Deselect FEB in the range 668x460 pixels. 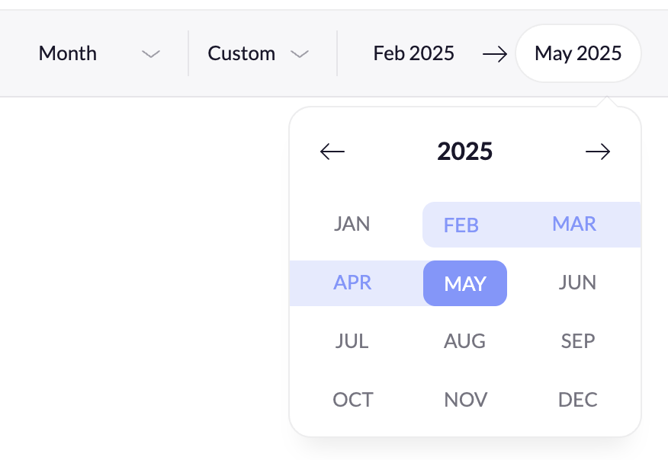pyautogui.click(x=461, y=224)
